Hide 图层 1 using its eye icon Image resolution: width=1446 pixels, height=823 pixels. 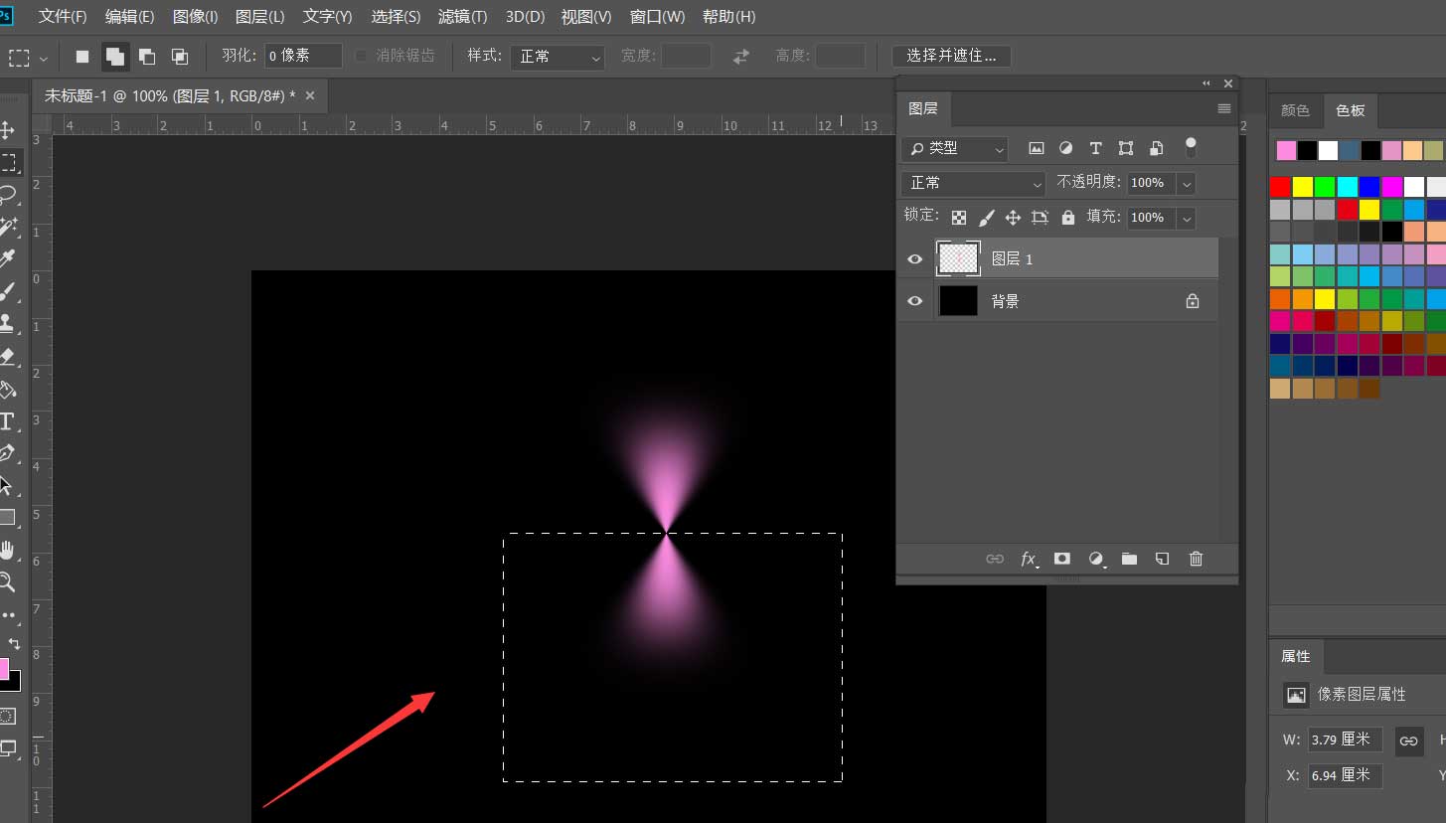915,259
